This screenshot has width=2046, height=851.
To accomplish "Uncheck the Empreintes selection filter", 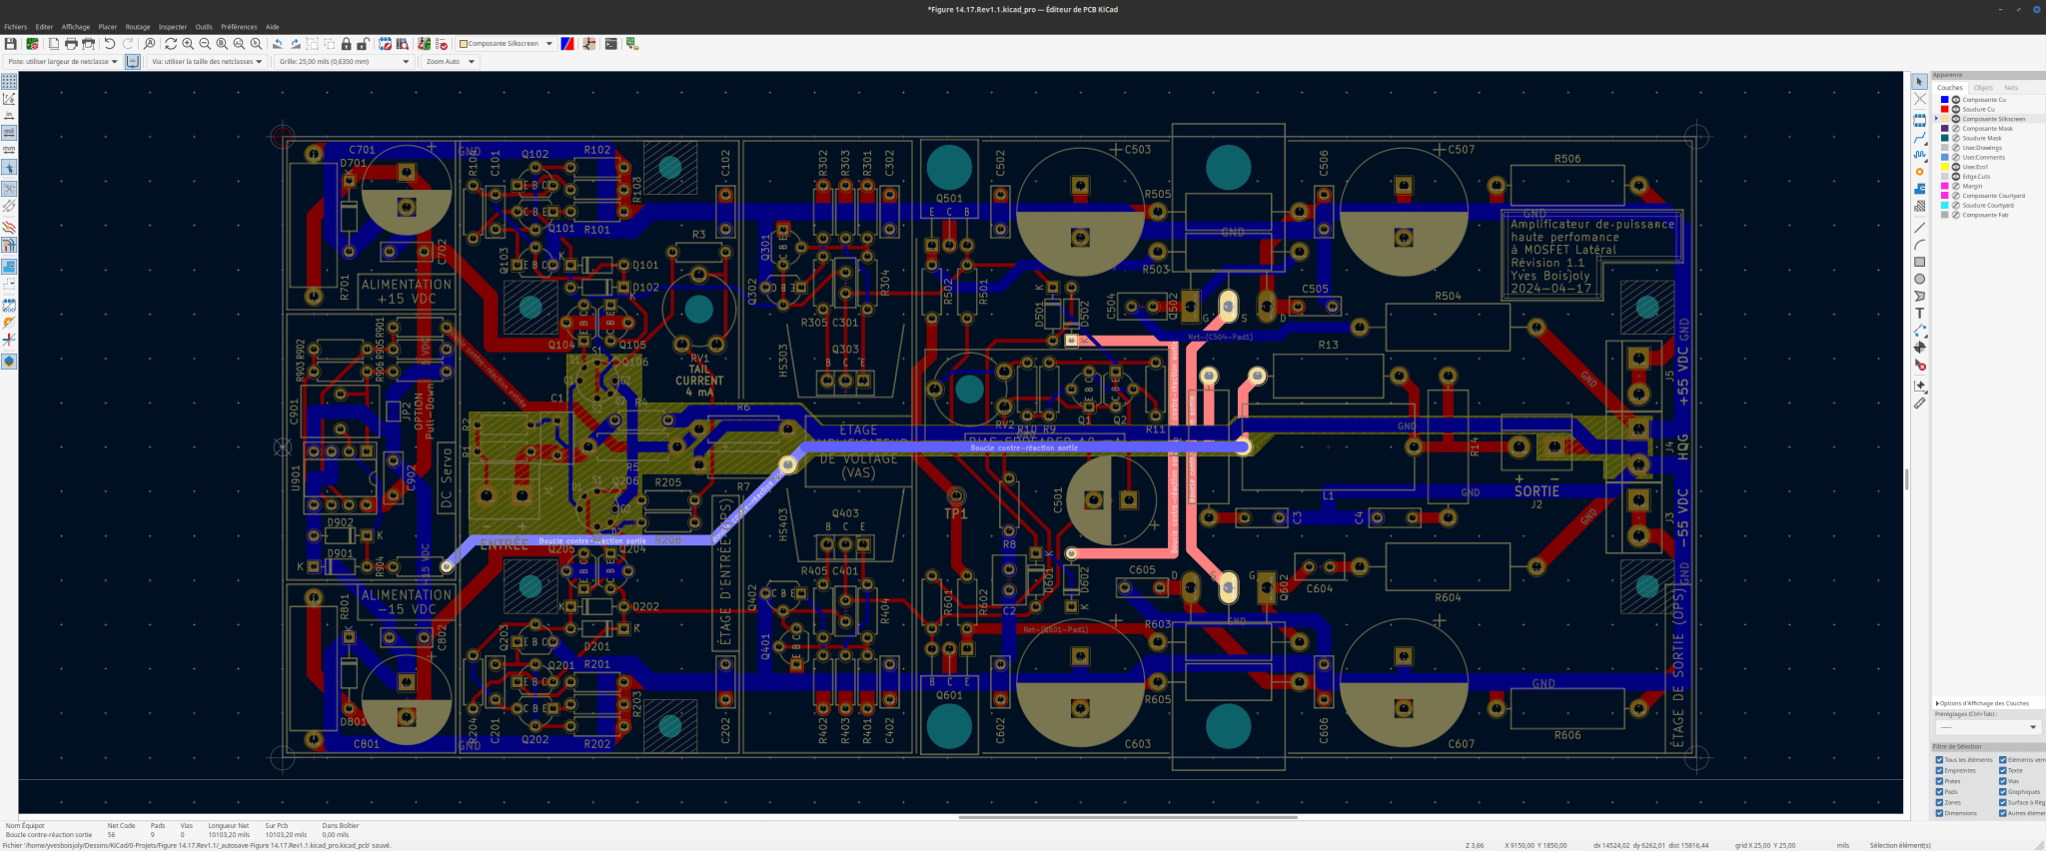I will pos(1939,770).
